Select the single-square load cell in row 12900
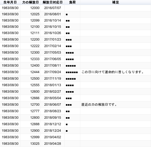The width and height of the screenshot is (151, 147). click(72, 131)
